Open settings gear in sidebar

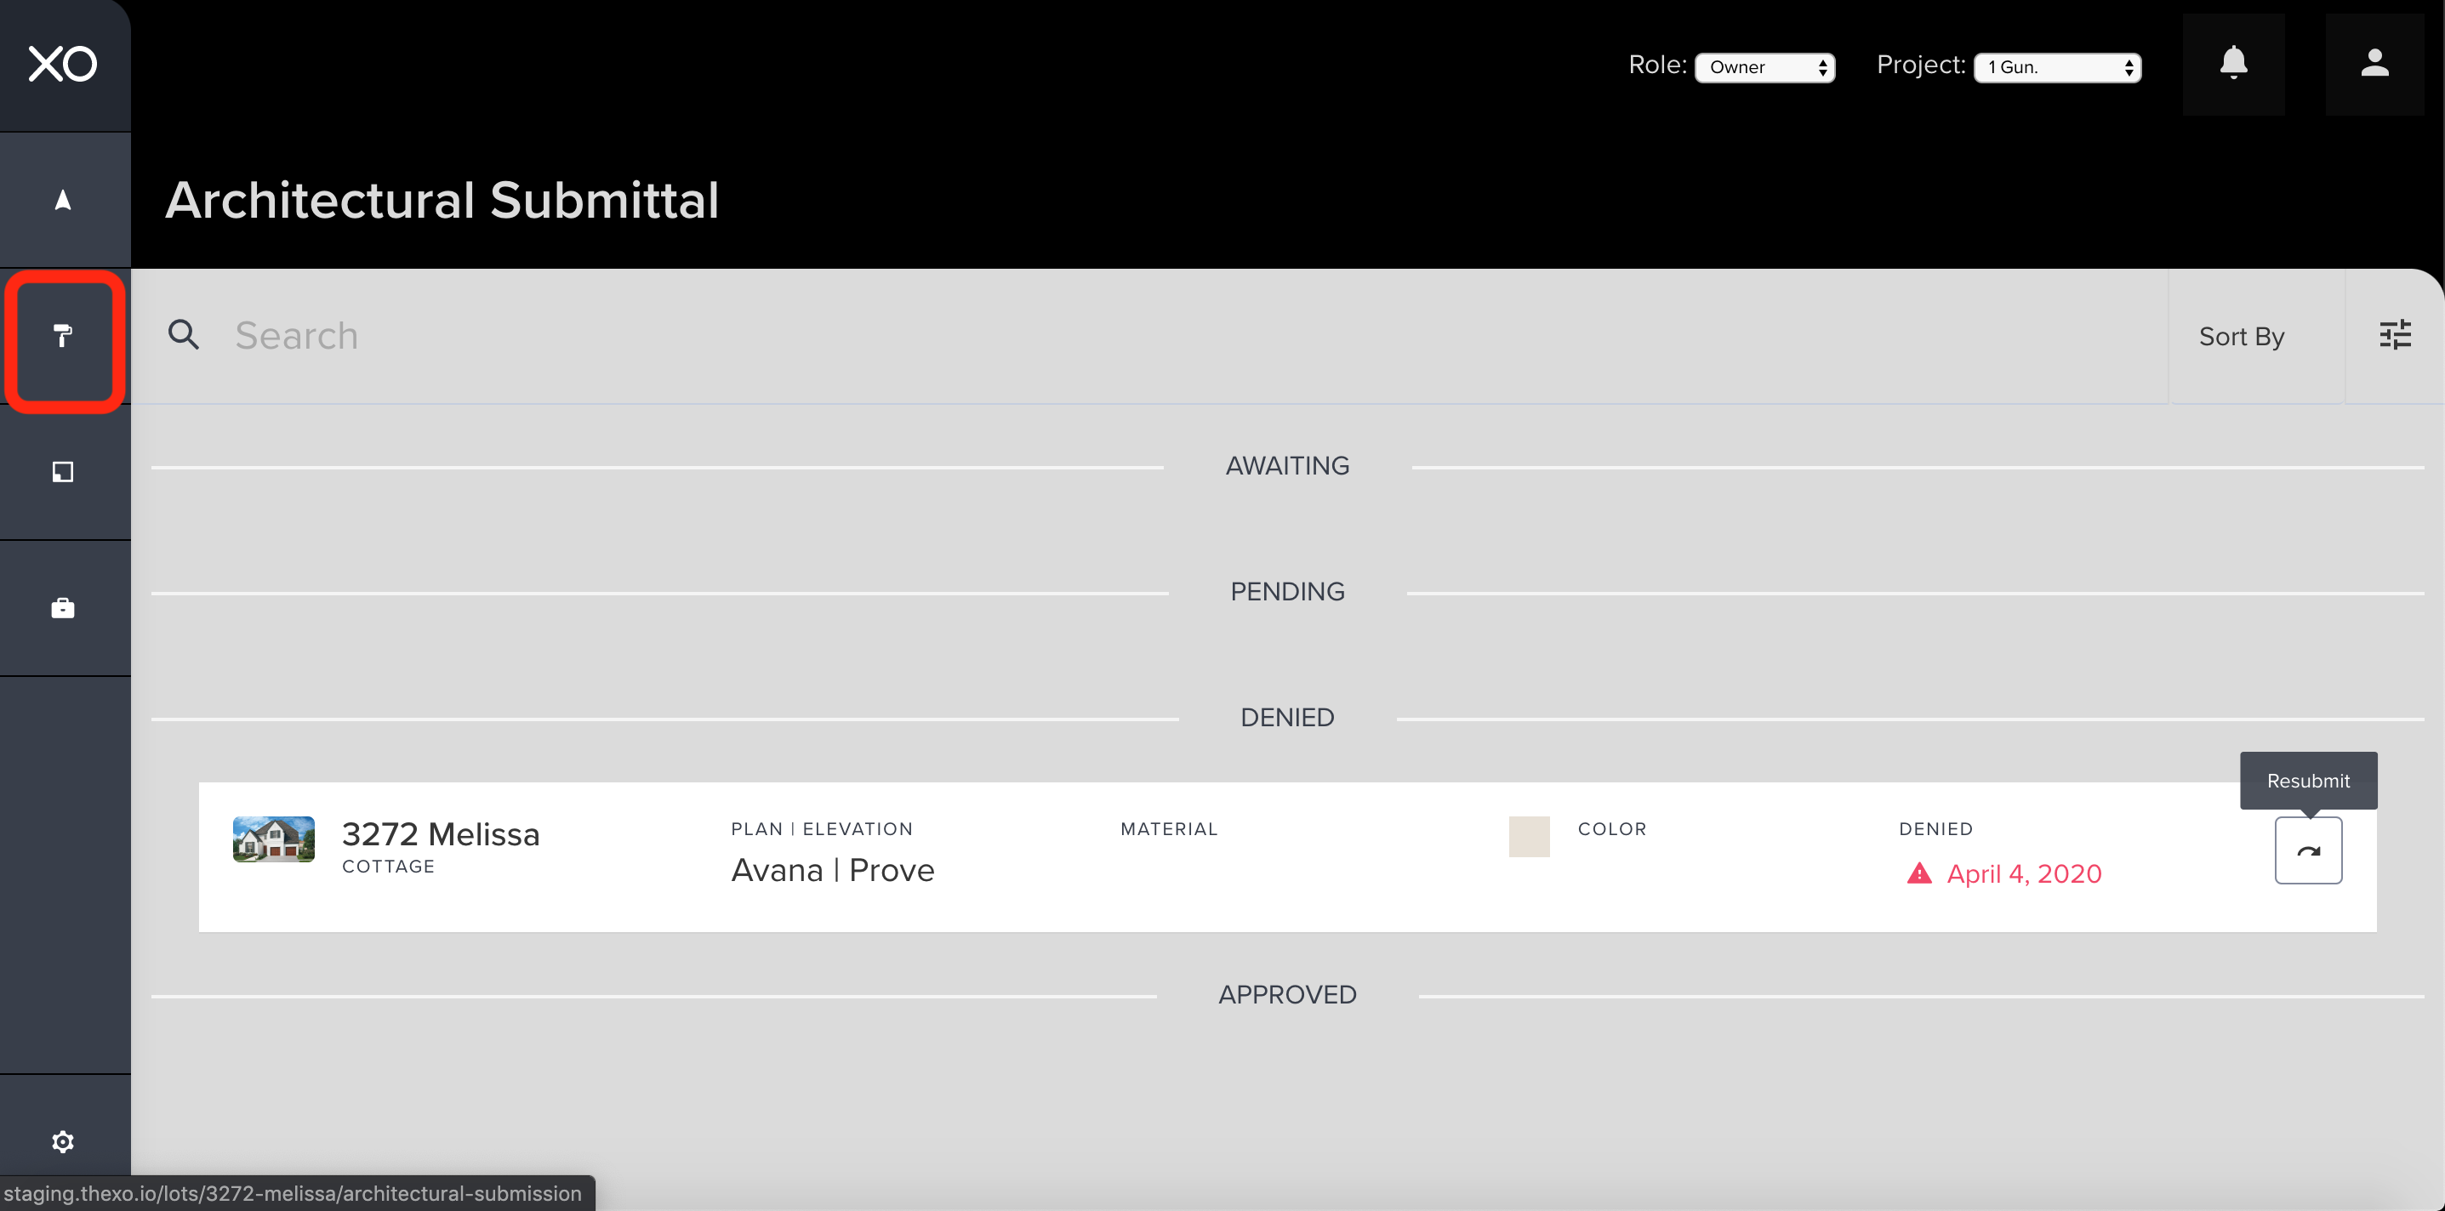point(63,1142)
